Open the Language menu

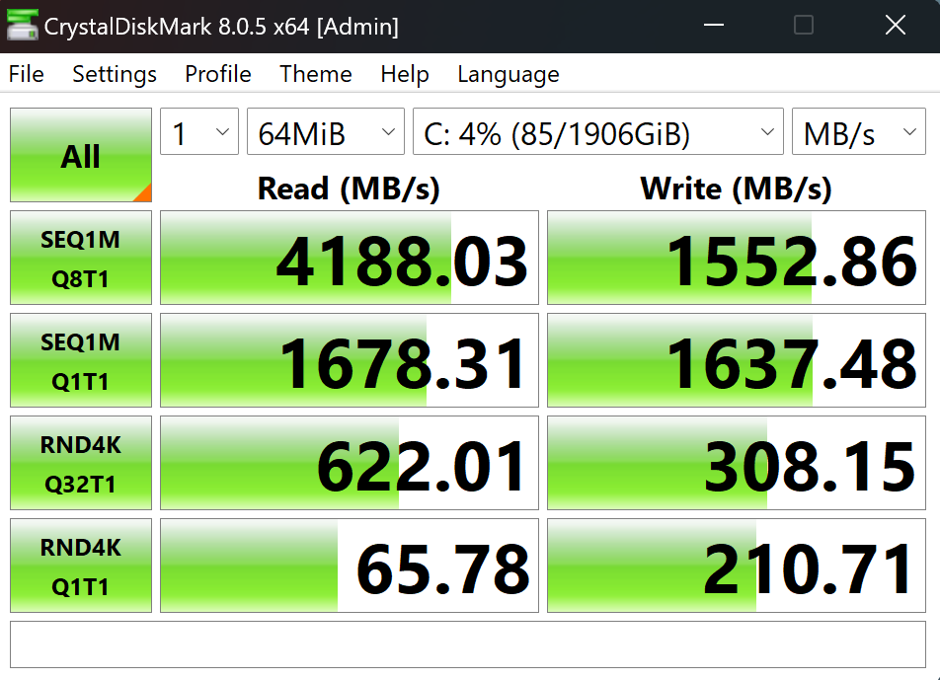coord(509,74)
